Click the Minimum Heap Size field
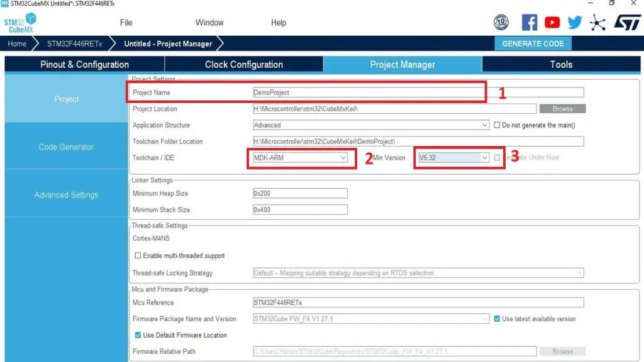Image resolution: width=644 pixels, height=362 pixels. coord(300,194)
